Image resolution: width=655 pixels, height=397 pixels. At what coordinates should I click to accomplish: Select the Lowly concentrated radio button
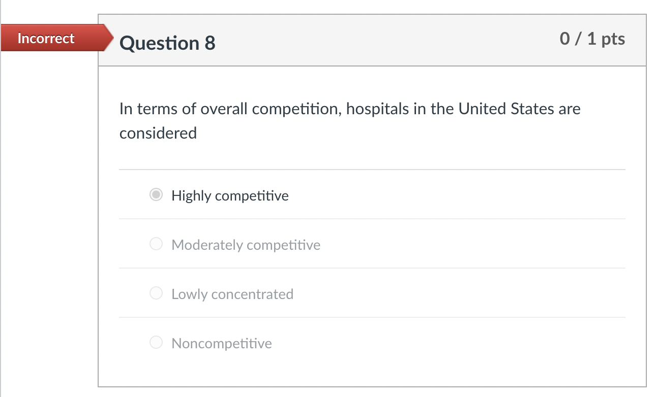pyautogui.click(x=156, y=293)
